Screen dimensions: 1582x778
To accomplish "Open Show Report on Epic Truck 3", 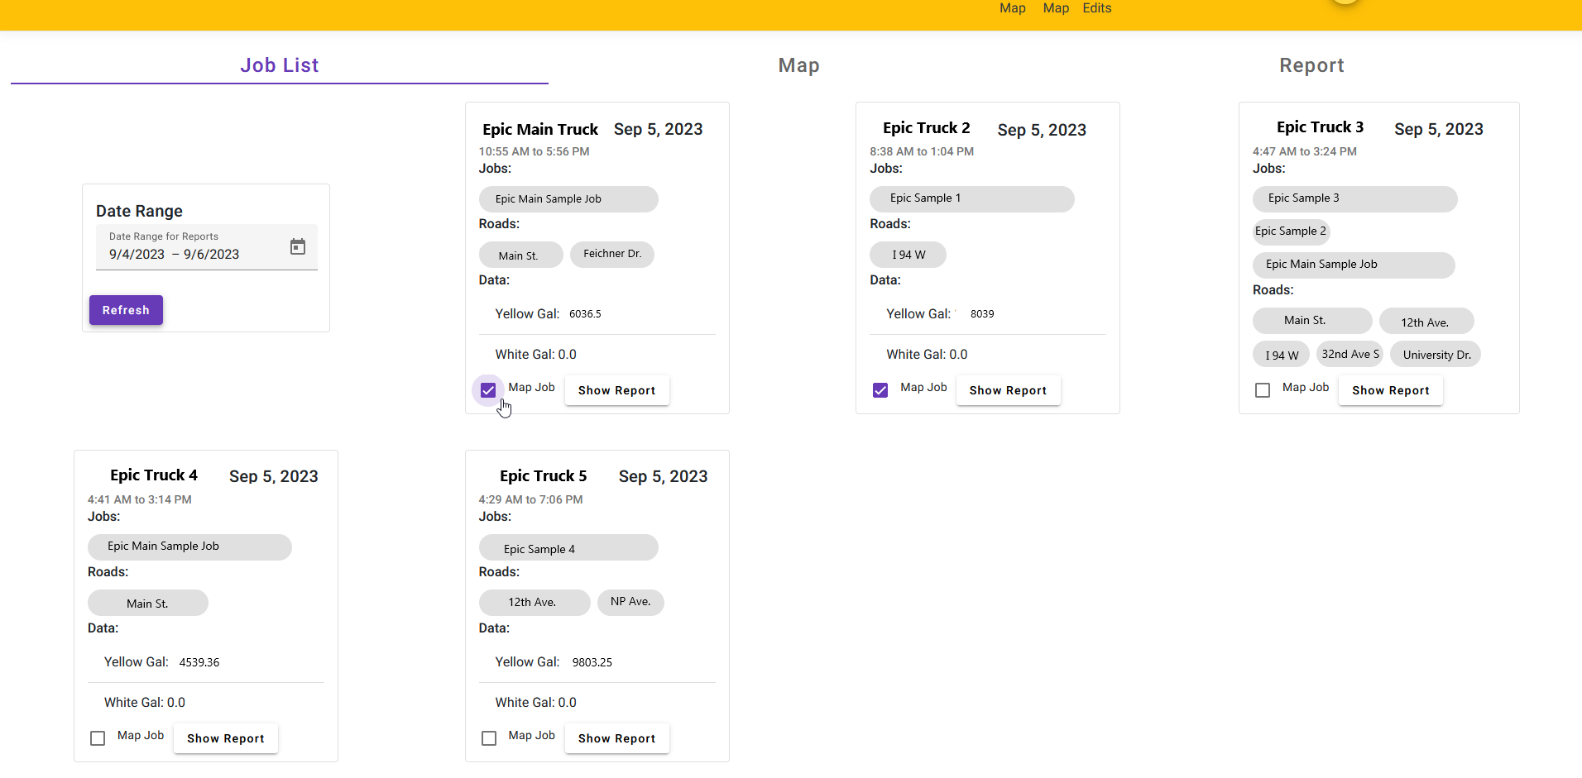I will click(x=1390, y=390).
